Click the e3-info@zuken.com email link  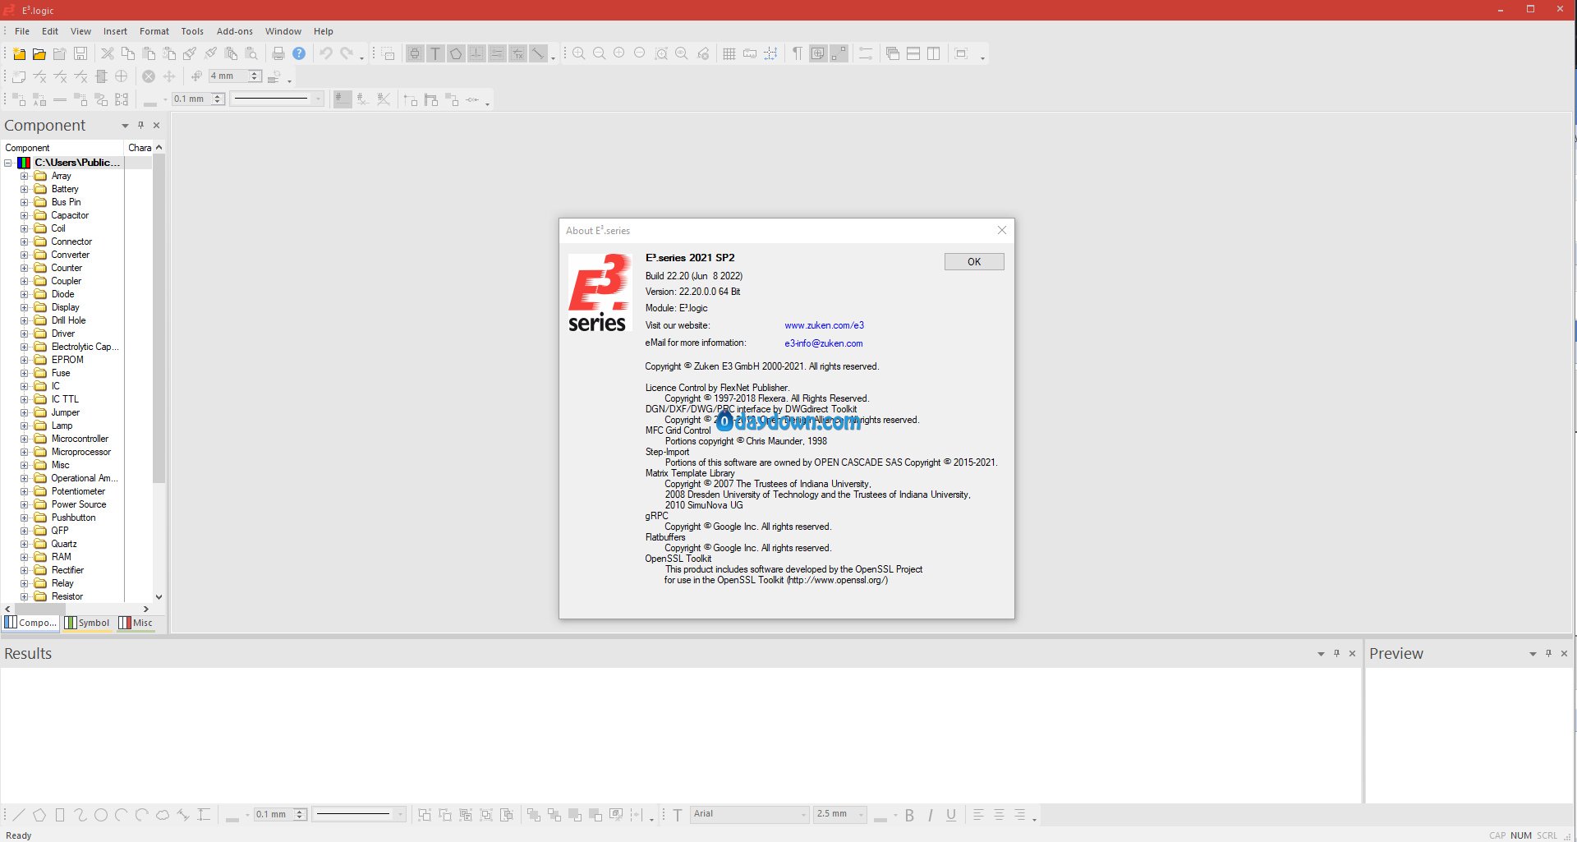point(824,343)
